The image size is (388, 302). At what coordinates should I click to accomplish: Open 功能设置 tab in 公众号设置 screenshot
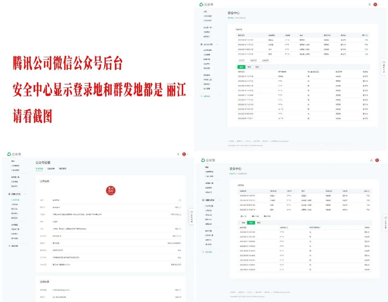(x=51, y=169)
